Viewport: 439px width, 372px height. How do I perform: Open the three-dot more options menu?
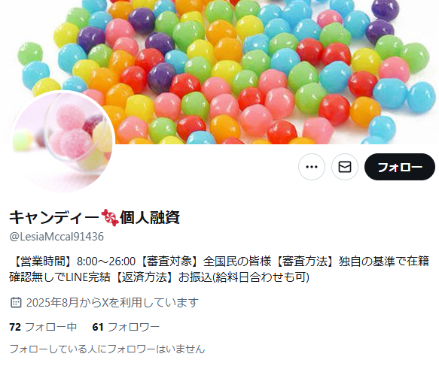pos(311,167)
